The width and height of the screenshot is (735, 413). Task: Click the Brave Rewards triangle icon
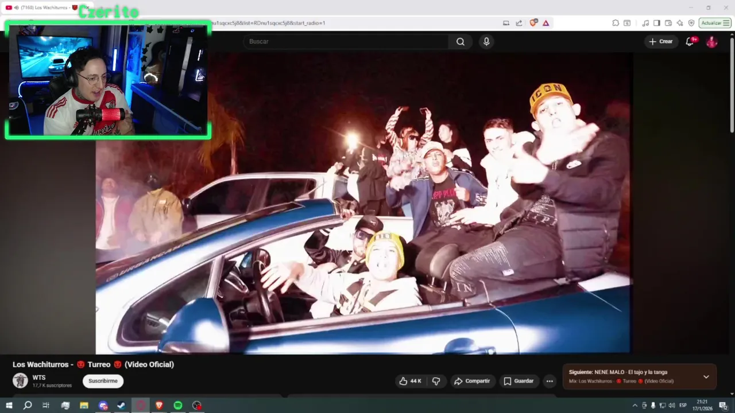(546, 23)
